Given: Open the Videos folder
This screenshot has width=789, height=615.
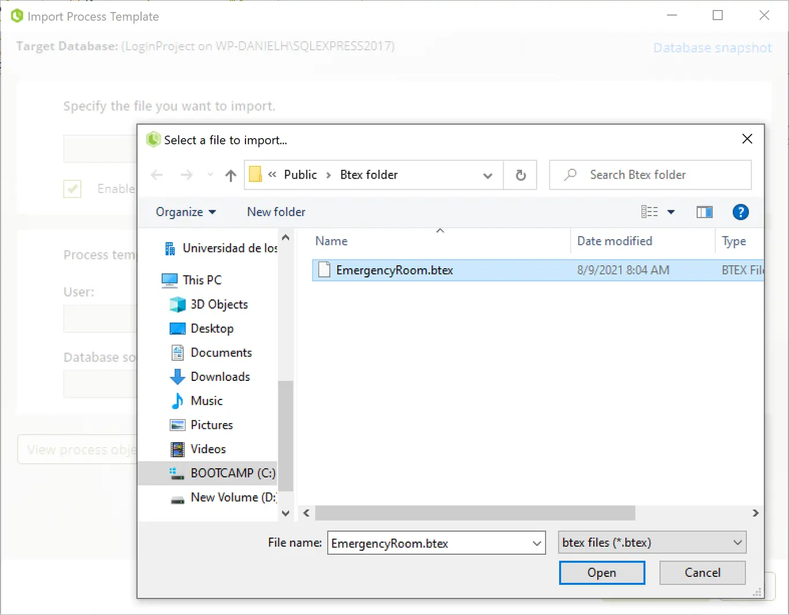Looking at the screenshot, I should point(208,449).
